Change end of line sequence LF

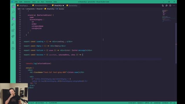[x=151, y=103]
